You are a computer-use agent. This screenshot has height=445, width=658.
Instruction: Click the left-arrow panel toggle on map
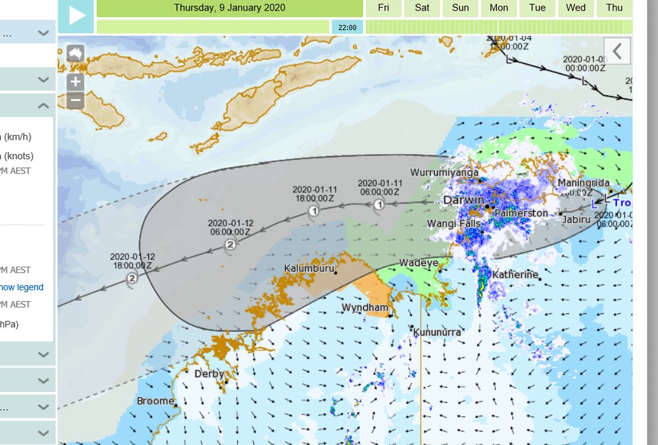click(617, 51)
